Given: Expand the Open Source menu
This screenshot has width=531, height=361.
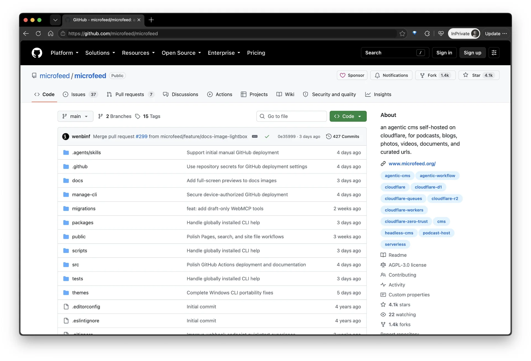Looking at the screenshot, I should tap(181, 53).
